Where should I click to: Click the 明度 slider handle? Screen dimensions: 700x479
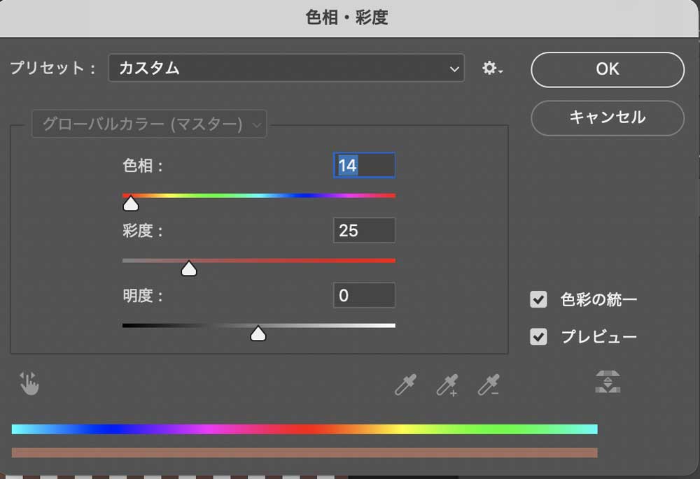pyautogui.click(x=258, y=334)
